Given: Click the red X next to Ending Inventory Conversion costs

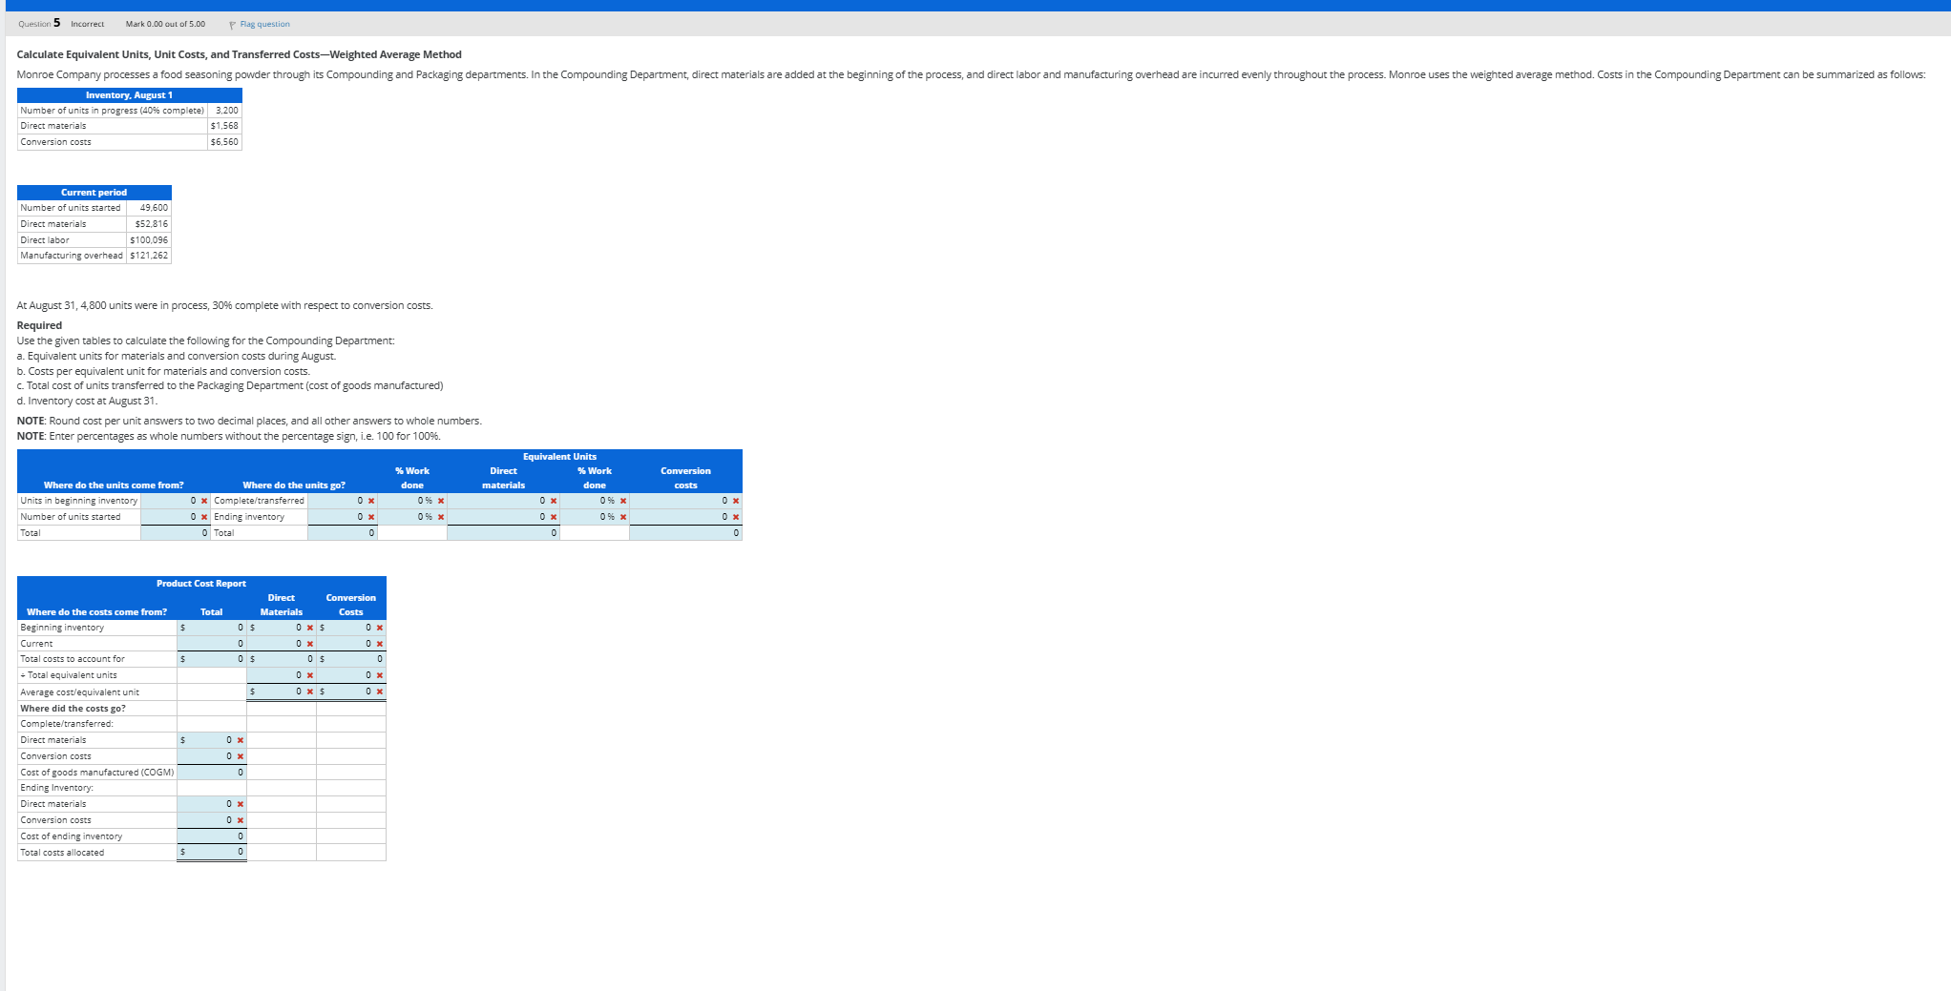Looking at the screenshot, I should pyautogui.click(x=239, y=820).
